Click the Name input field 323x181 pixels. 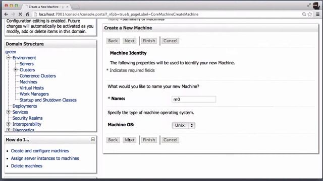pyautogui.click(x=194, y=100)
